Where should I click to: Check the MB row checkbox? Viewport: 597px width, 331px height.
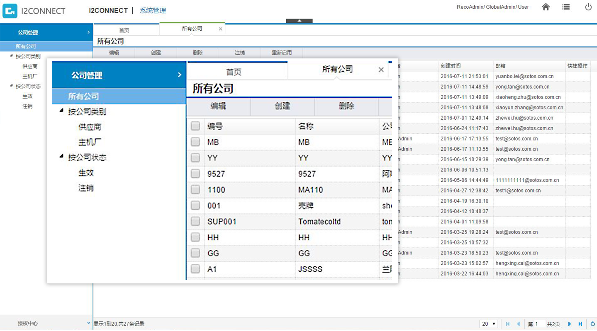coord(195,142)
